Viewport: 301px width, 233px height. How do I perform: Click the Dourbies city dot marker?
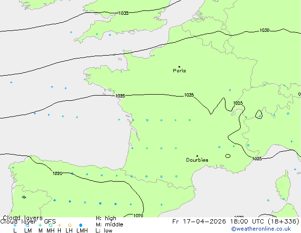[197, 156]
